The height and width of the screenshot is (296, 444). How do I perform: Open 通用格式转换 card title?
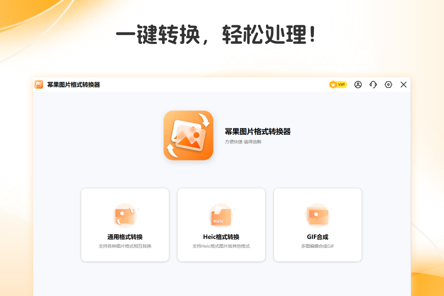click(x=125, y=237)
